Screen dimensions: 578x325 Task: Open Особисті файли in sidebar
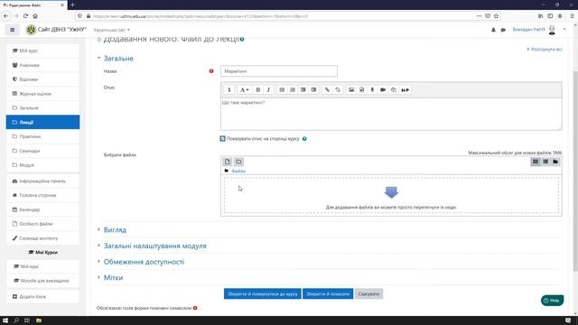click(42, 224)
